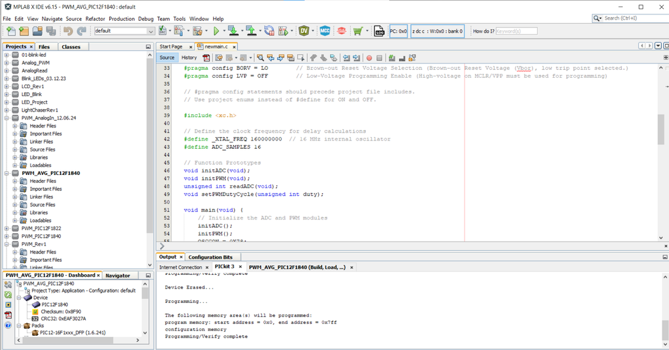The width and height of the screenshot is (669, 350).
Task: Switch to the Navigator tab
Action: click(x=118, y=276)
